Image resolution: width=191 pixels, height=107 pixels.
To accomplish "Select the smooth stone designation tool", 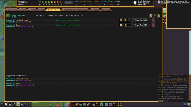I will 84,104.
